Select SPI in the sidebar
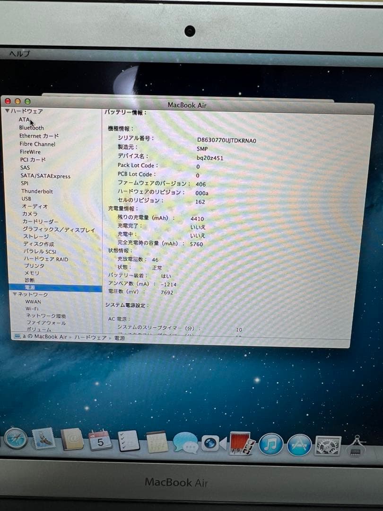This screenshot has width=383, height=511. [25, 183]
